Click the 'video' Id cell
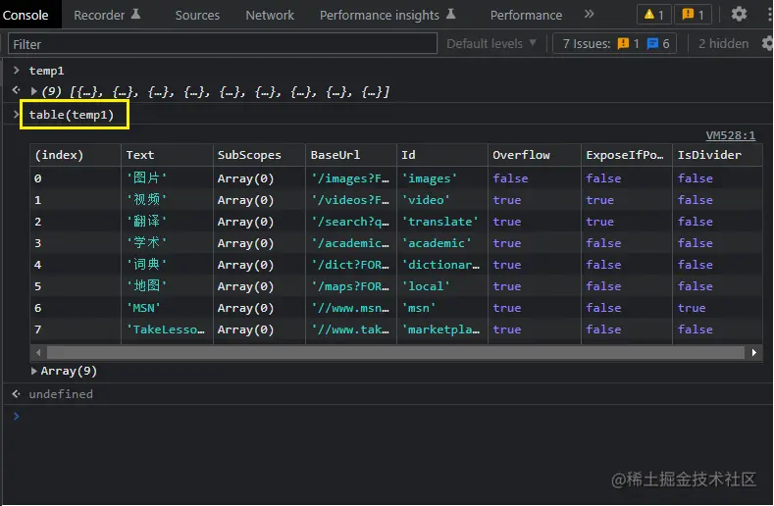The width and height of the screenshot is (774, 506). (x=442, y=200)
